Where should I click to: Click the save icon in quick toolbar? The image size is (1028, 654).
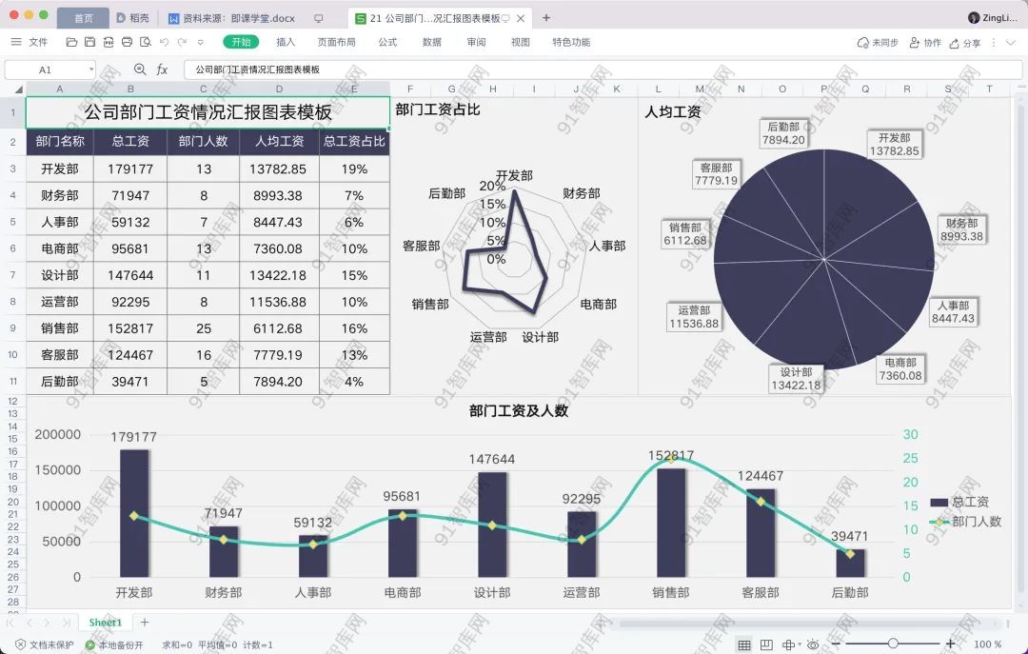click(x=89, y=42)
